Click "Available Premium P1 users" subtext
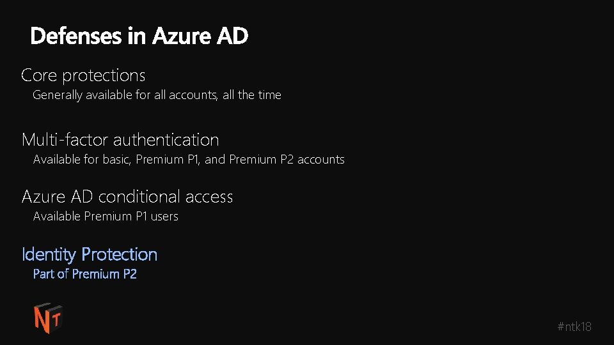The image size is (614, 345). click(106, 216)
